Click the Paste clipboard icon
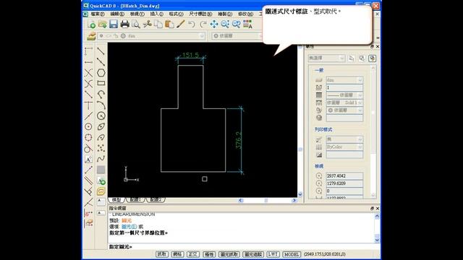The image size is (463, 260). [x=169, y=24]
